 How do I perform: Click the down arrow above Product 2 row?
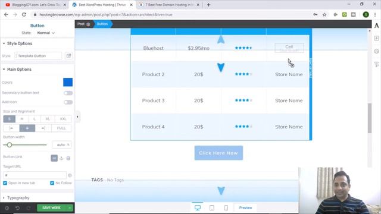click(221, 67)
